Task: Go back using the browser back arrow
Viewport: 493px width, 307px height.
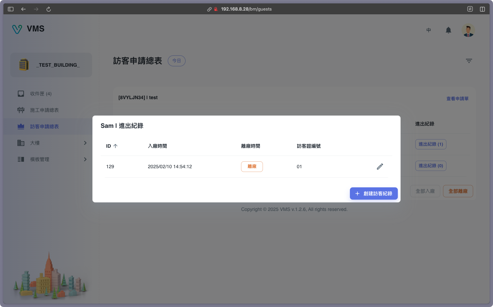Action: coord(23,9)
